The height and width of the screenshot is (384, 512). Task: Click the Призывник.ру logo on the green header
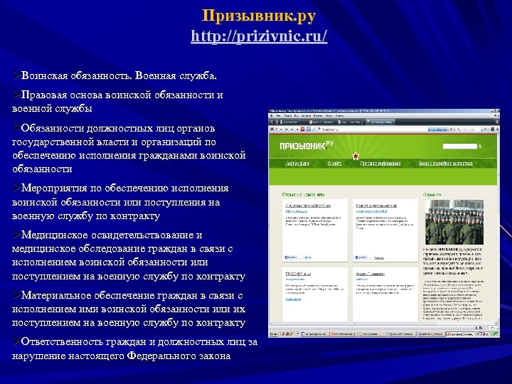click(306, 145)
